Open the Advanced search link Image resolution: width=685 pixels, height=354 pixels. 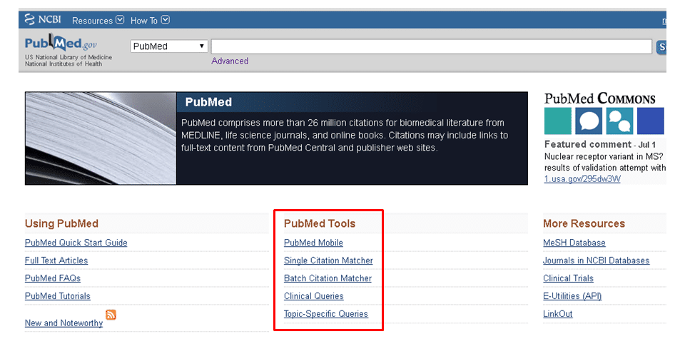[230, 61]
